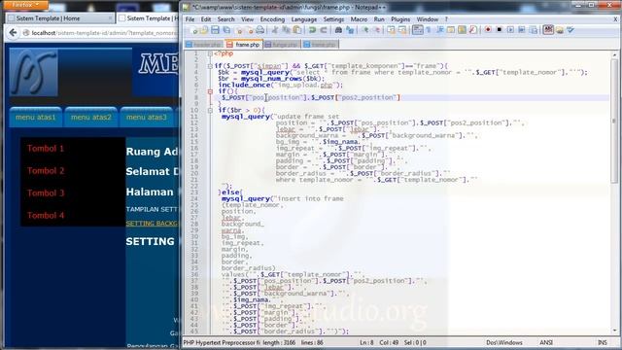This screenshot has width=622, height=350.
Task: Click INS indicator in the status bar
Action: (x=602, y=342)
